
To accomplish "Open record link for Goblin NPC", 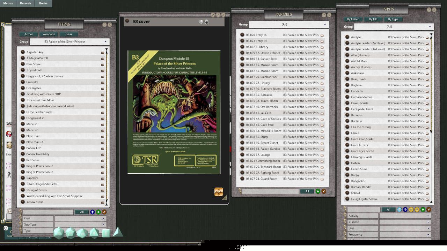I will coord(347,163).
